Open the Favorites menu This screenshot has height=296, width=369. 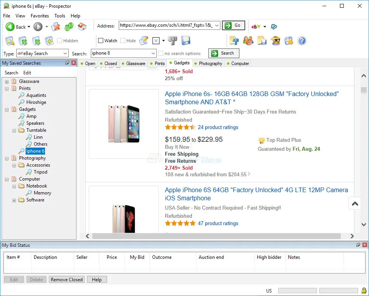click(40, 16)
